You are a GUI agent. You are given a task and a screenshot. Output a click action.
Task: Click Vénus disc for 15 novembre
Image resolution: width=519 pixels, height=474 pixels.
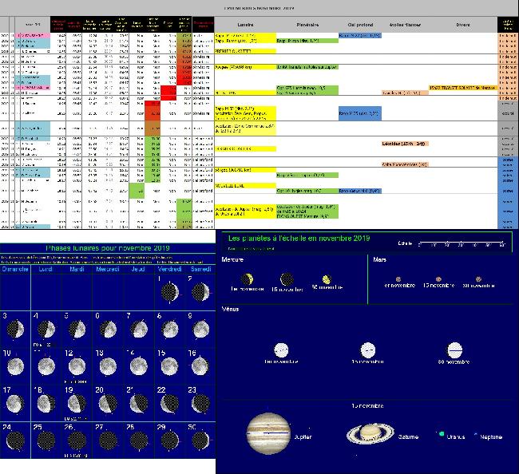click(368, 350)
